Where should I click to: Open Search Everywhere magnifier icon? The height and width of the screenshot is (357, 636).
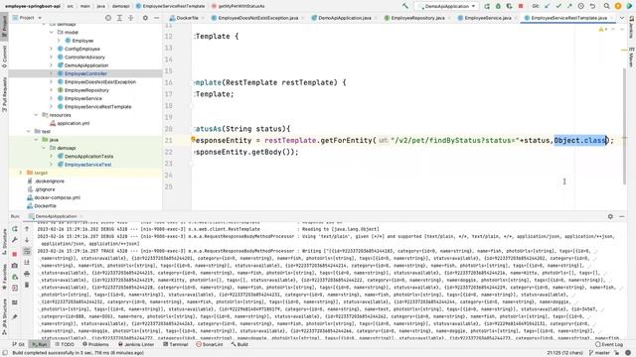pyautogui.click(x=606, y=6)
